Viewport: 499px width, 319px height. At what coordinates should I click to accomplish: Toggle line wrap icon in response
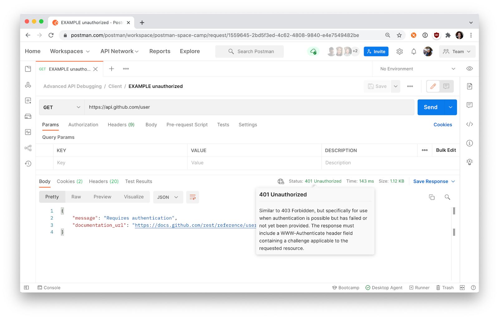pyautogui.click(x=192, y=197)
